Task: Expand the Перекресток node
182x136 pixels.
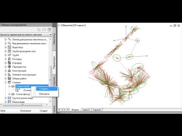Action: [x=6, y=67]
